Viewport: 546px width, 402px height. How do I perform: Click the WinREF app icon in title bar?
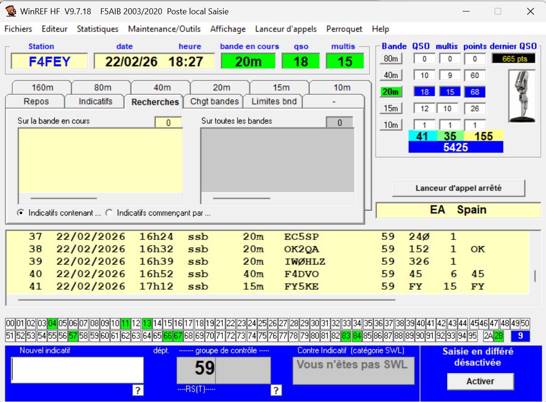11,11
